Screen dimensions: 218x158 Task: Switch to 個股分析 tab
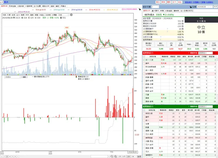tap(46, 6)
